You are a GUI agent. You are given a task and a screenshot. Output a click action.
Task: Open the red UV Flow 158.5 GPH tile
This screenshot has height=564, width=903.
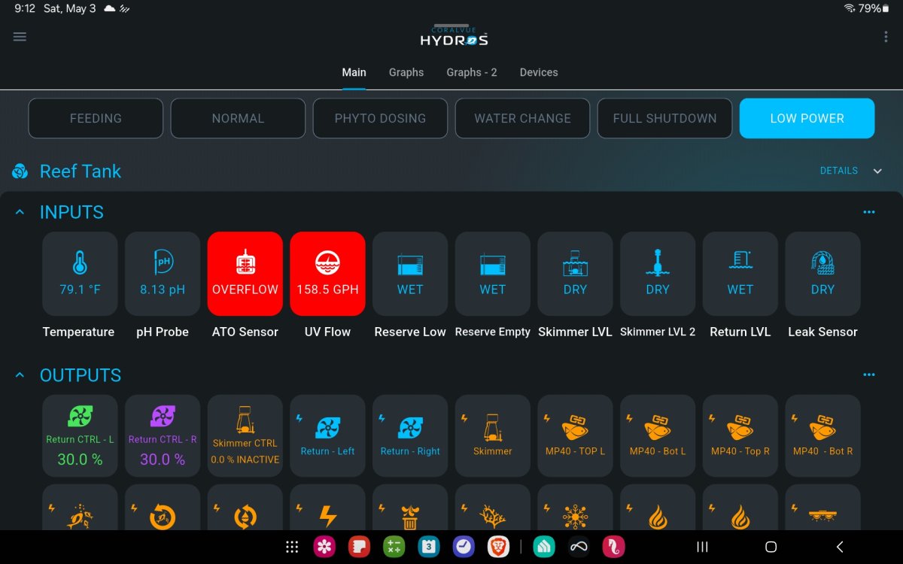click(x=327, y=273)
